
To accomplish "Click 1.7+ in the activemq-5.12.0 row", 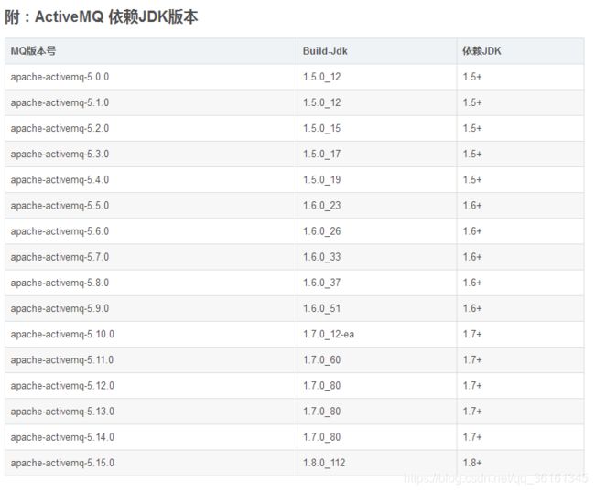I will click(x=472, y=386).
